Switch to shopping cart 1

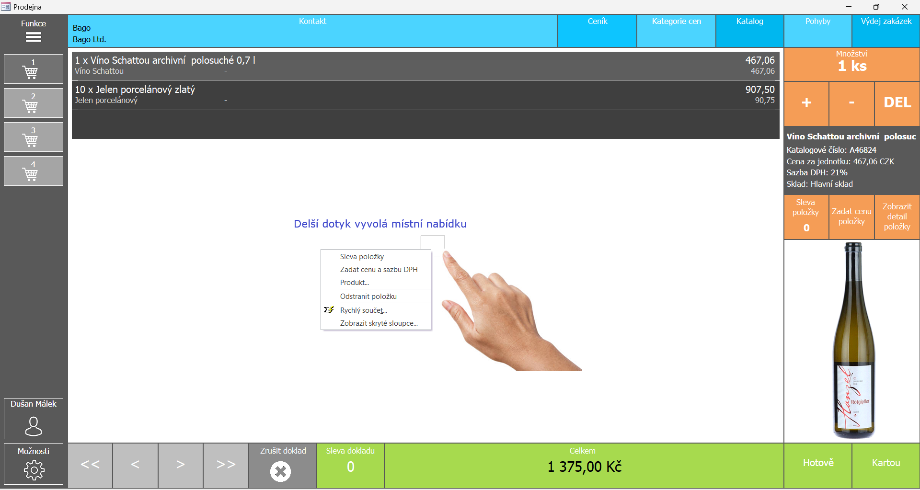pos(34,69)
